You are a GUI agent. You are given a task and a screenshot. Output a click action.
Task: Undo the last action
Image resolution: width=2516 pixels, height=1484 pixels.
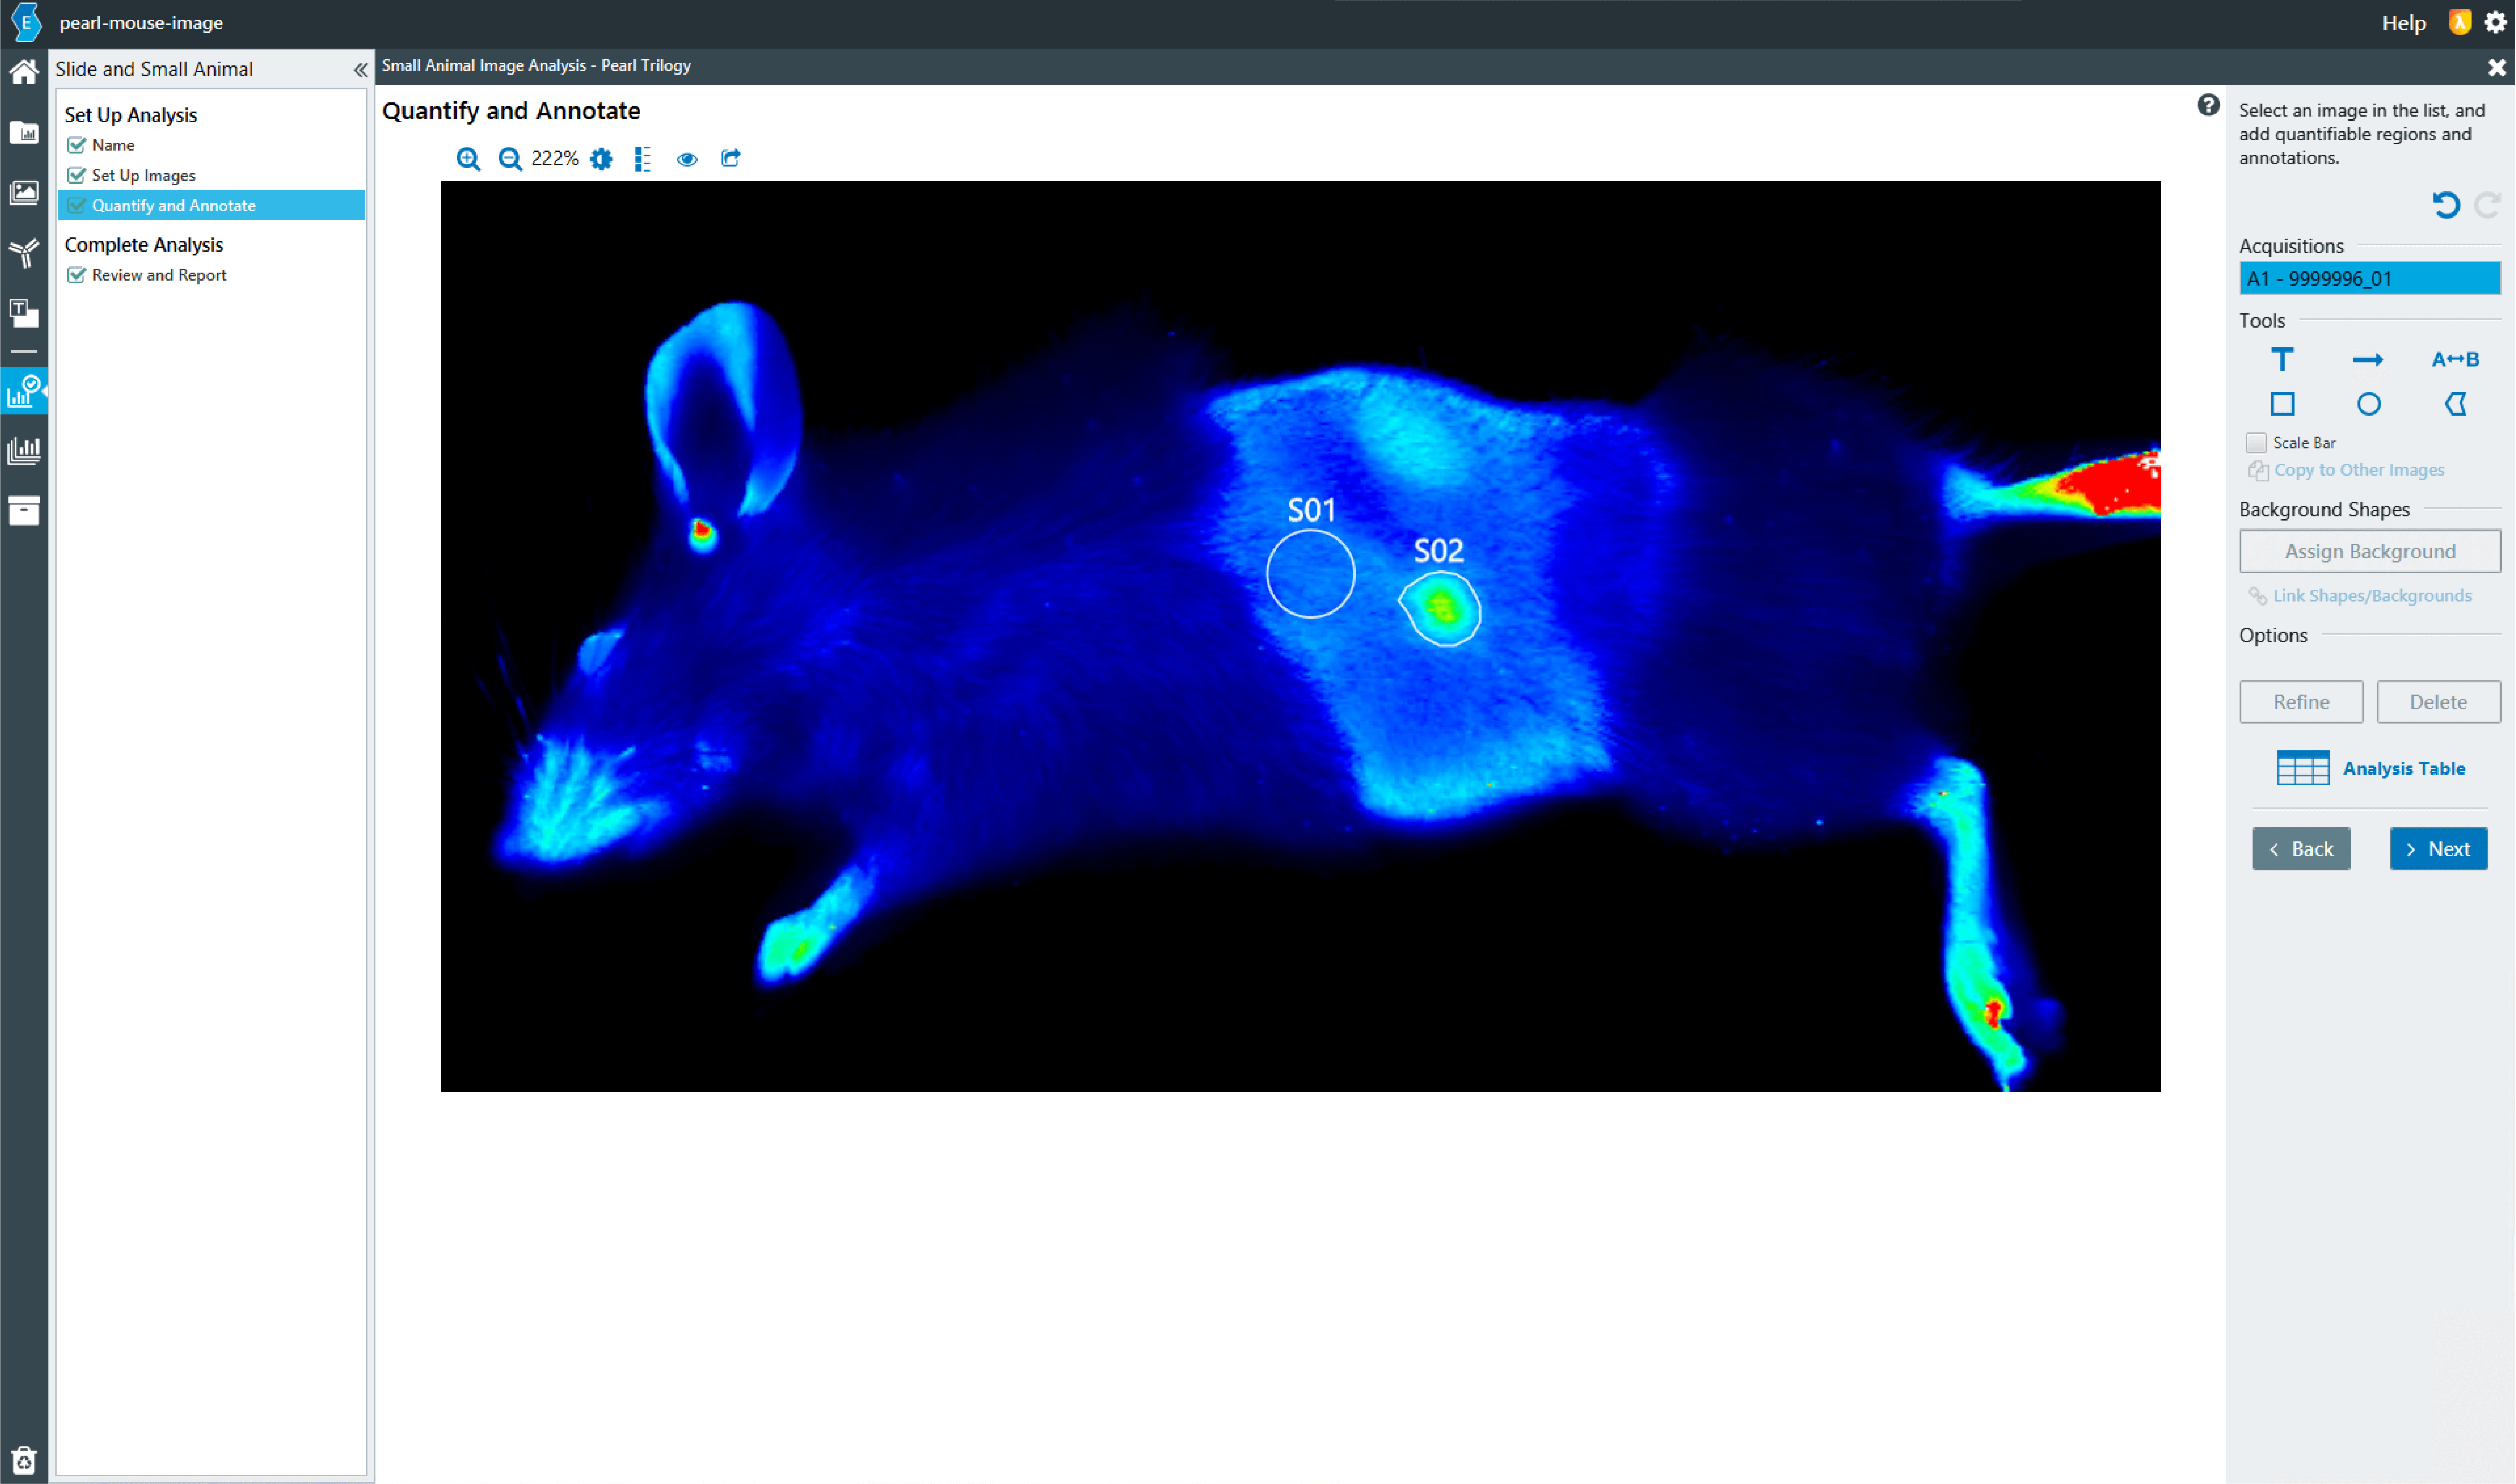[x=2446, y=205]
